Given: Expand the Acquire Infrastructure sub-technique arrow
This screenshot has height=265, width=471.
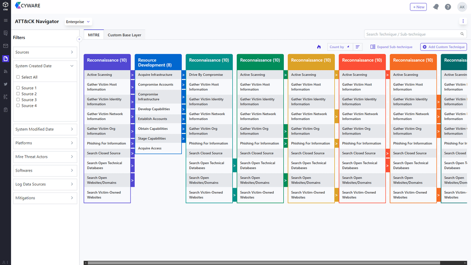Looking at the screenshot, I should coord(183,75).
